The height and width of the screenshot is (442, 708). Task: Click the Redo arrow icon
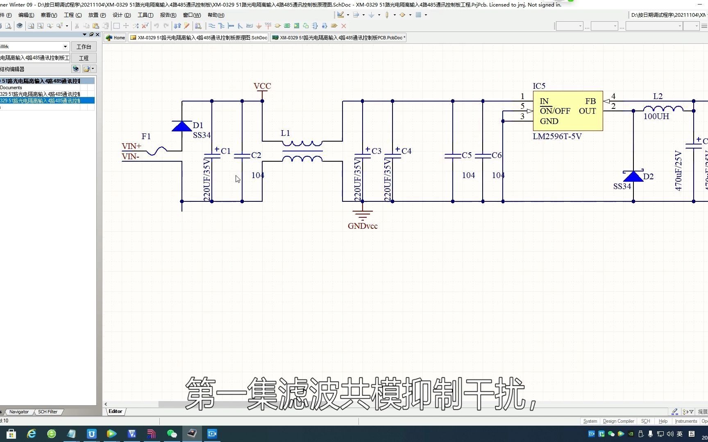[166, 26]
